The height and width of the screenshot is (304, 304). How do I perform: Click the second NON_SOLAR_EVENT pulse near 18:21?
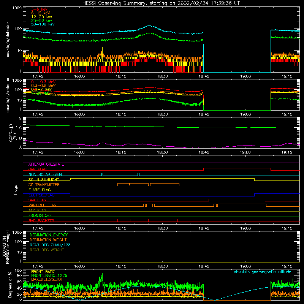click(138, 174)
